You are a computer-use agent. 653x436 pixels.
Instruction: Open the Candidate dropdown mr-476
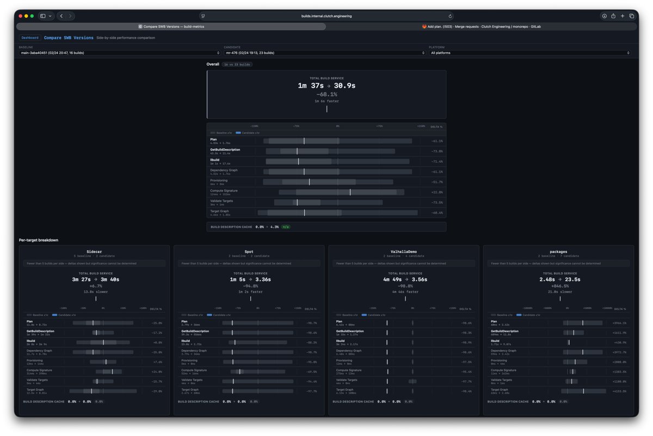324,53
